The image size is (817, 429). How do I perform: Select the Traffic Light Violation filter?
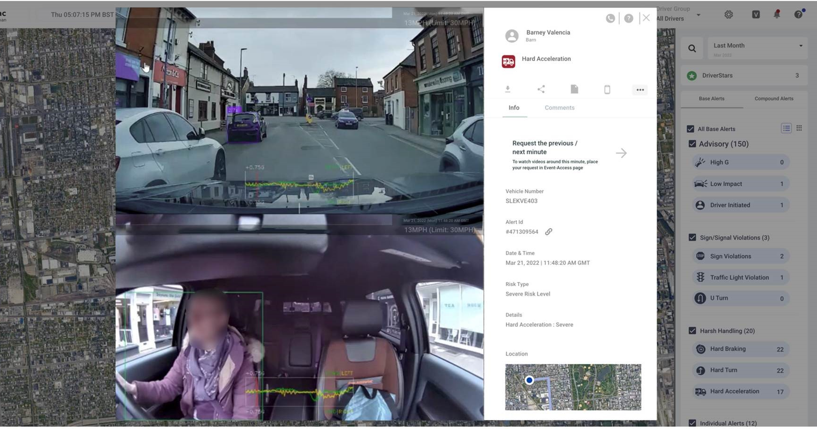click(x=740, y=278)
